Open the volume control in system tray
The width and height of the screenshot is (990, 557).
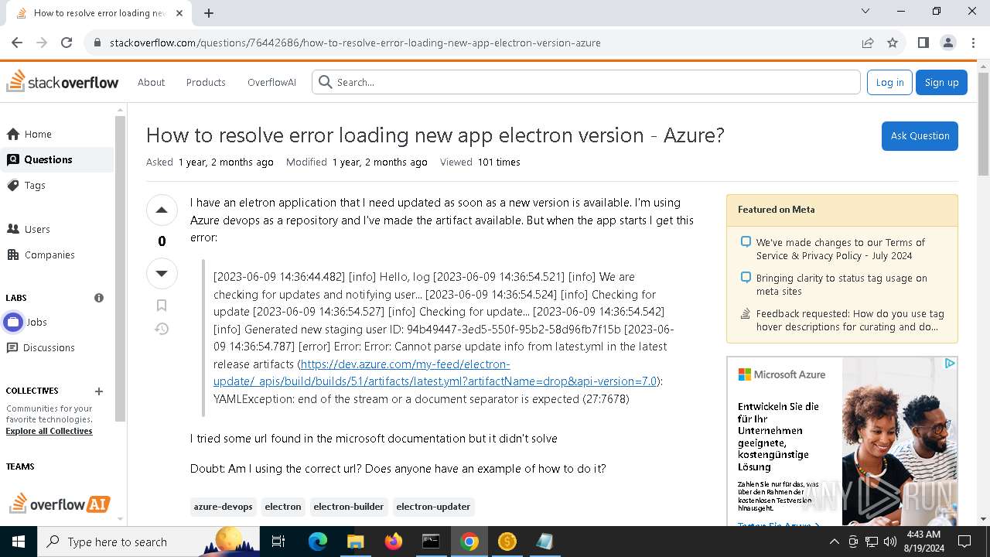click(889, 542)
